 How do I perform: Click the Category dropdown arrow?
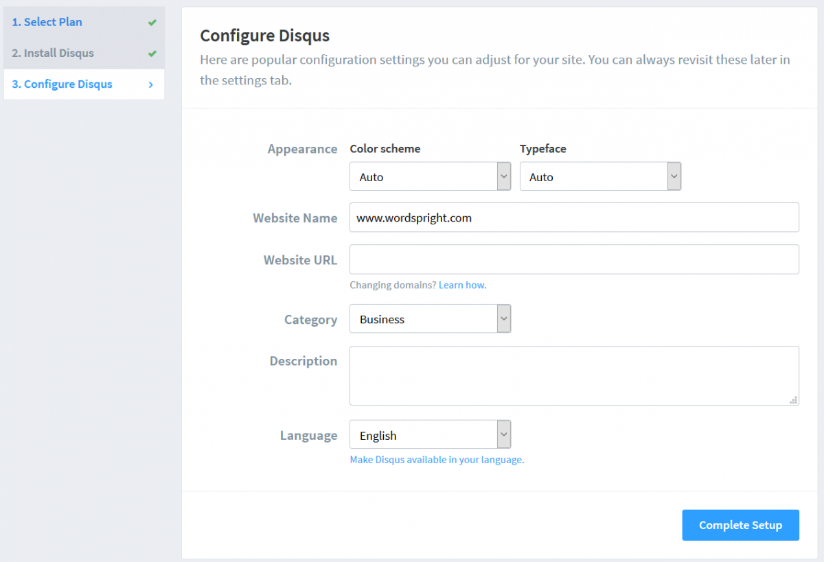504,318
